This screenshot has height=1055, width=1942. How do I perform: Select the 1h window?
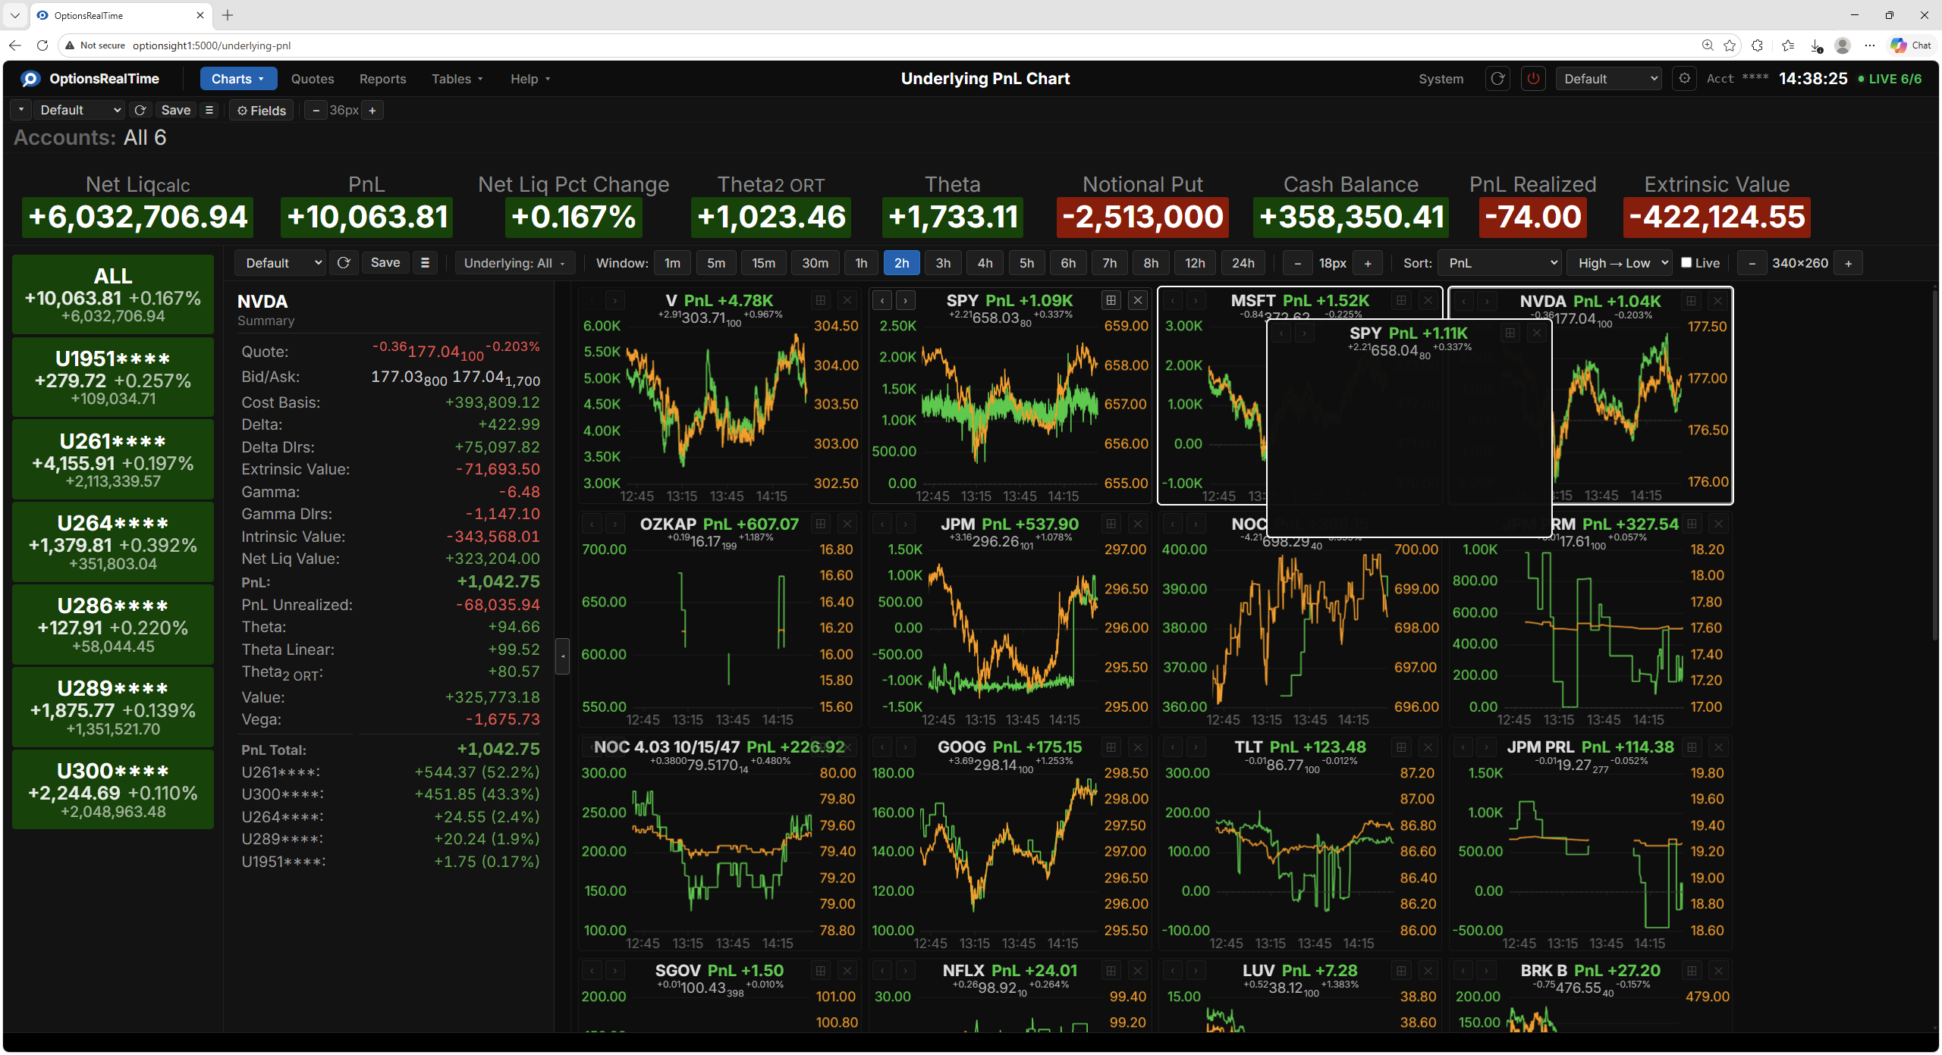(861, 263)
